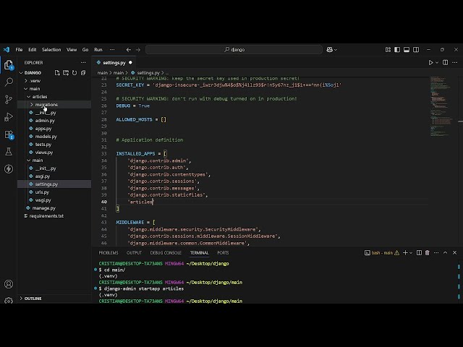Open the Manage gear icon
The height and width of the screenshot is (347, 463).
(x=9, y=300)
